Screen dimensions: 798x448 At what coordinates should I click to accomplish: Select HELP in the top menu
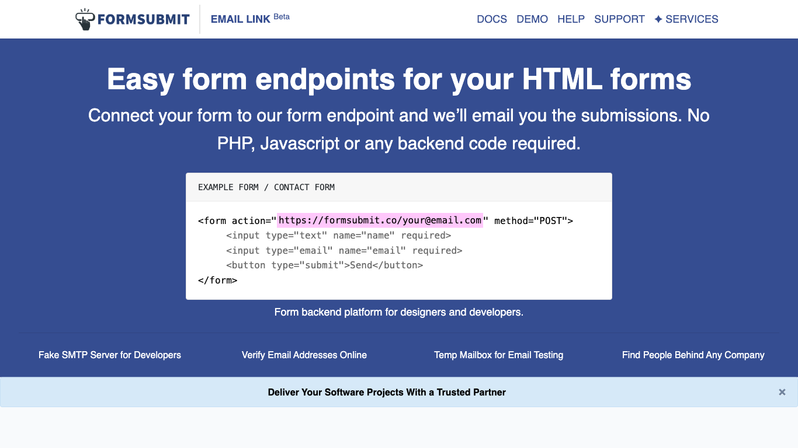pos(571,19)
